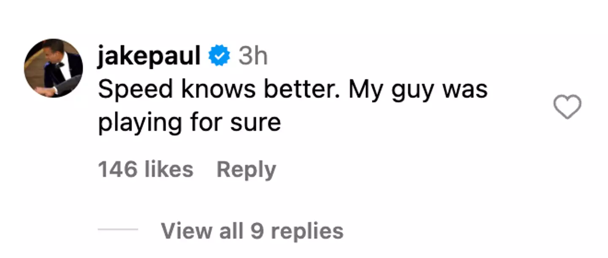Viewport: 608px width, 258px height.
Task: Click the checkmark beside the jakepaul name
Action: click(220, 57)
